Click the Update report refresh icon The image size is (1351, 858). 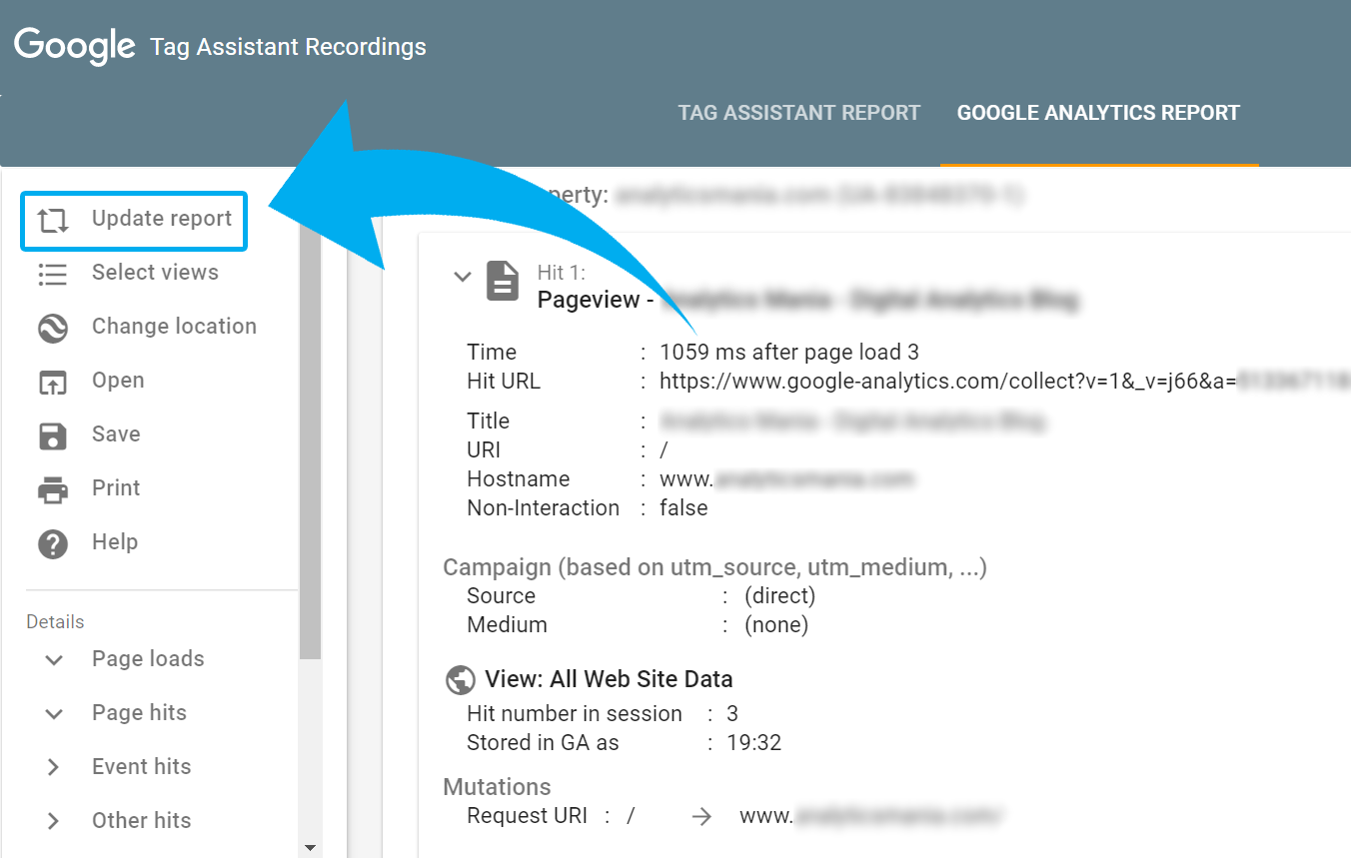[53, 220]
